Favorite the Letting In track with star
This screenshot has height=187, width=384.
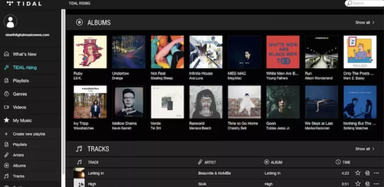[x=358, y=173]
